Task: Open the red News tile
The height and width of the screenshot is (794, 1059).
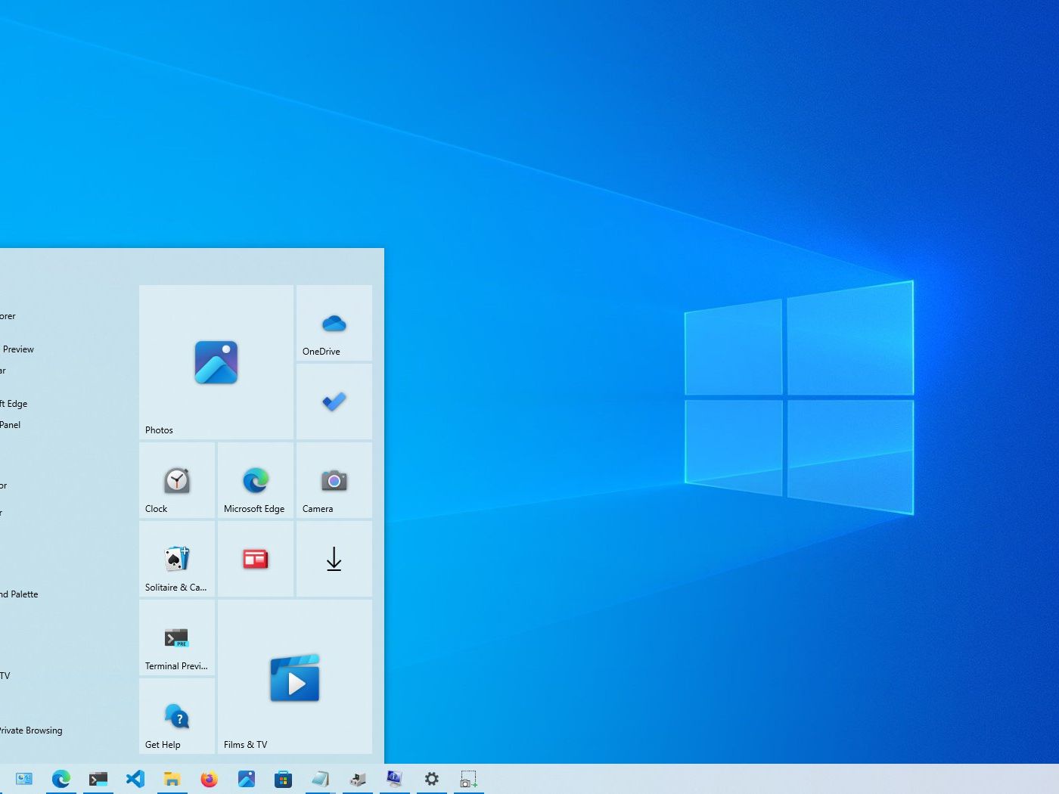Action: click(256, 559)
